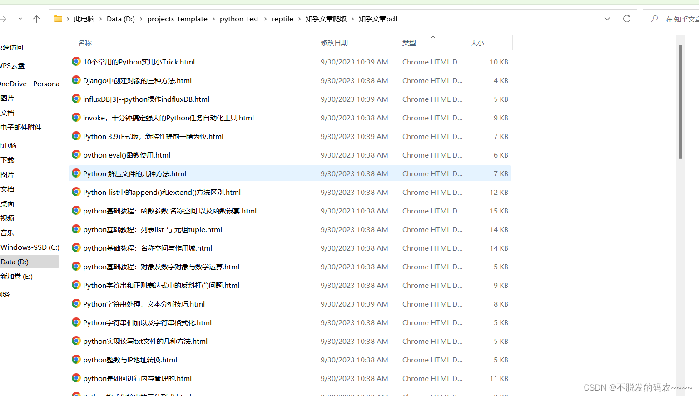Viewport: 699px width, 396px height.
Task: Go to python_test breadcrumb
Action: coord(239,19)
